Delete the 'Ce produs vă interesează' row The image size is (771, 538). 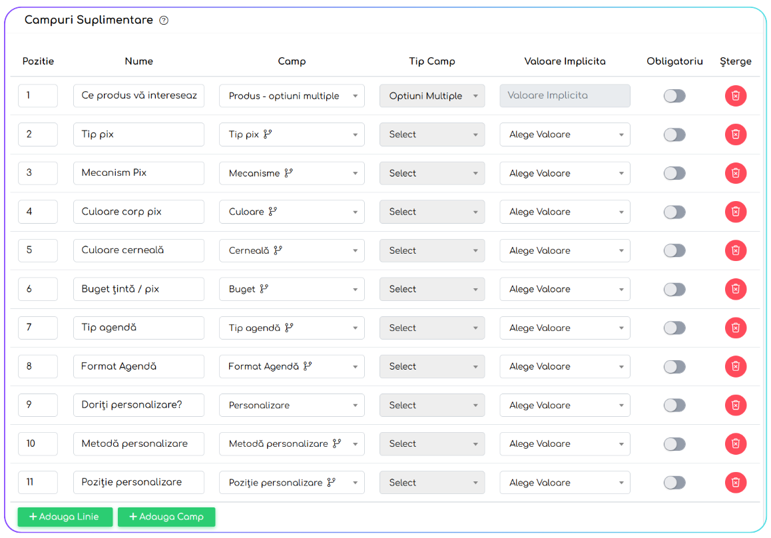(x=736, y=96)
